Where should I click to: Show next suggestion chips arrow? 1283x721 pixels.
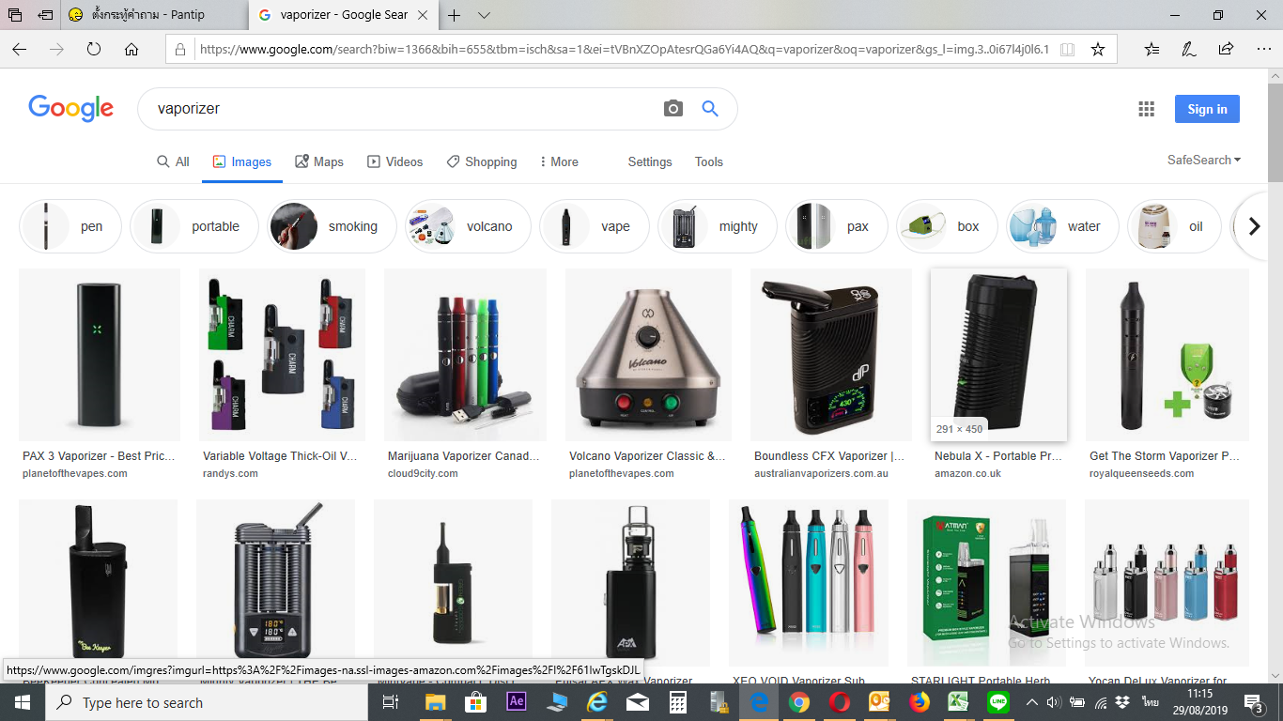(1254, 226)
